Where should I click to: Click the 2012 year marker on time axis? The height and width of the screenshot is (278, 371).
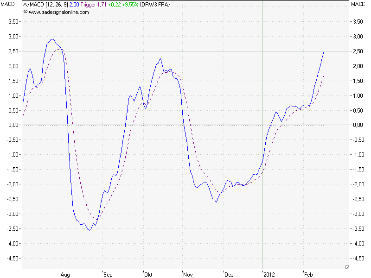[x=269, y=274]
